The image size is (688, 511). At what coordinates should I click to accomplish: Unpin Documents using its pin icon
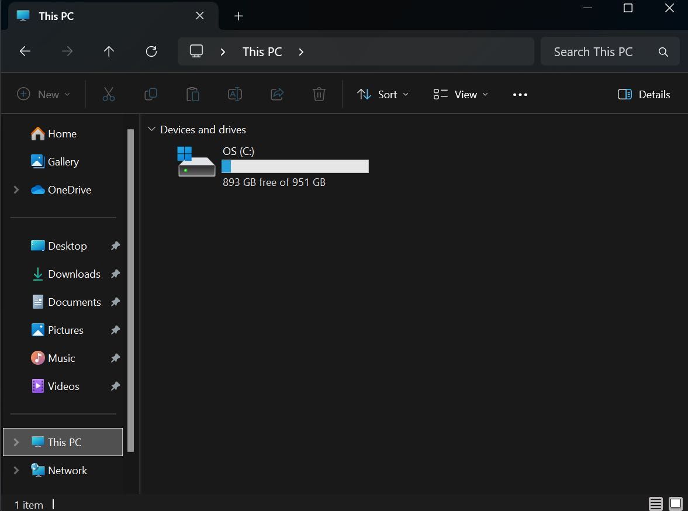point(115,302)
